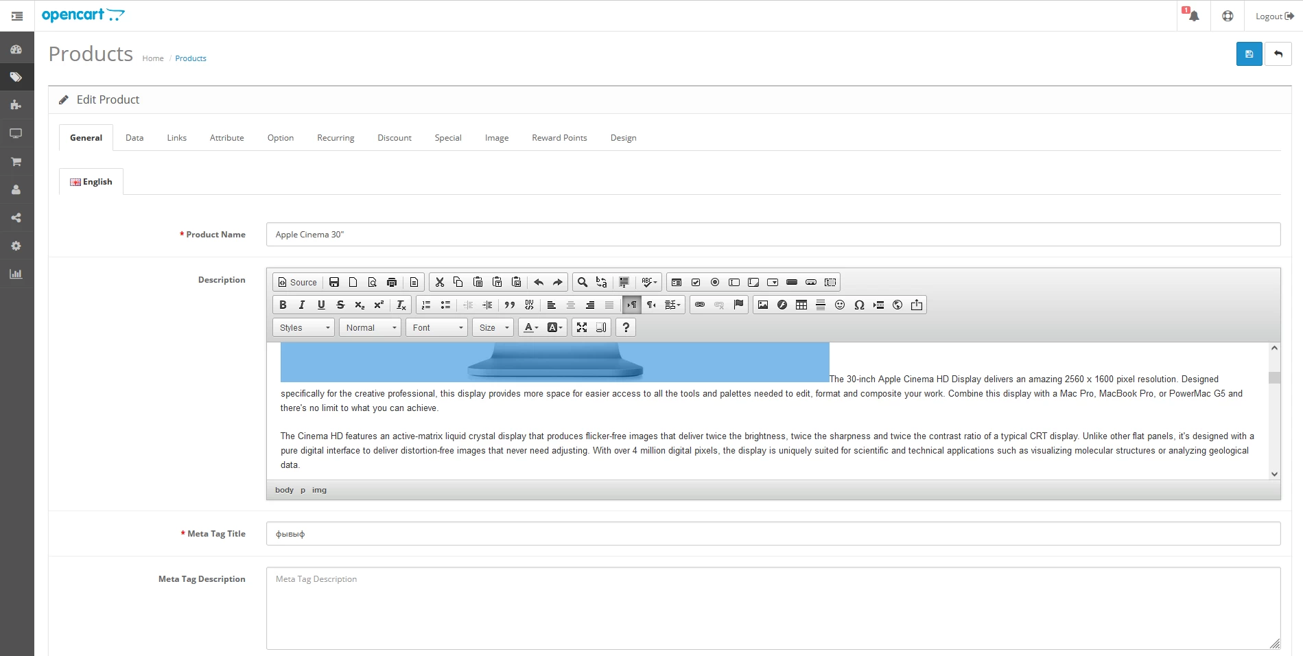Open the About CKEditor help icon
Screen dimensions: 1303x656
click(x=626, y=327)
